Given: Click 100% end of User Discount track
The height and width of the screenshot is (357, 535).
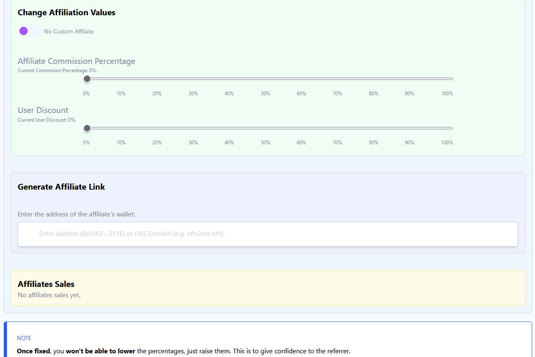Looking at the screenshot, I should (452, 128).
